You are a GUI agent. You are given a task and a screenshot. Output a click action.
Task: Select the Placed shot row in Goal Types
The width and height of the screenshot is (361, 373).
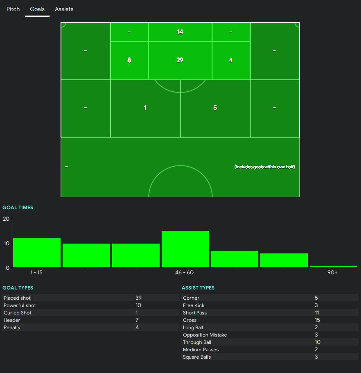(x=90, y=298)
